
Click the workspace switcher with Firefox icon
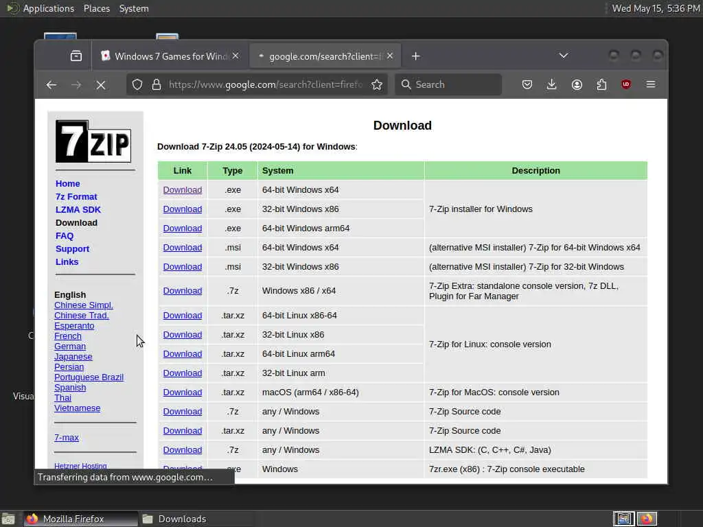click(647, 519)
